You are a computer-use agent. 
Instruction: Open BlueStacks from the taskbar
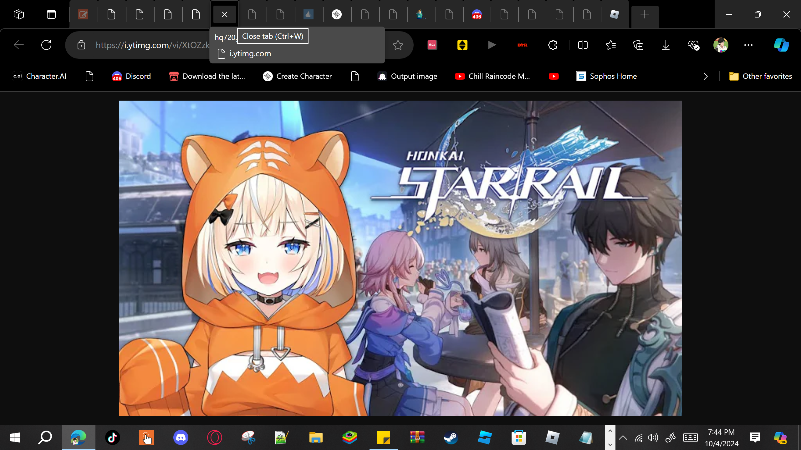(x=349, y=437)
